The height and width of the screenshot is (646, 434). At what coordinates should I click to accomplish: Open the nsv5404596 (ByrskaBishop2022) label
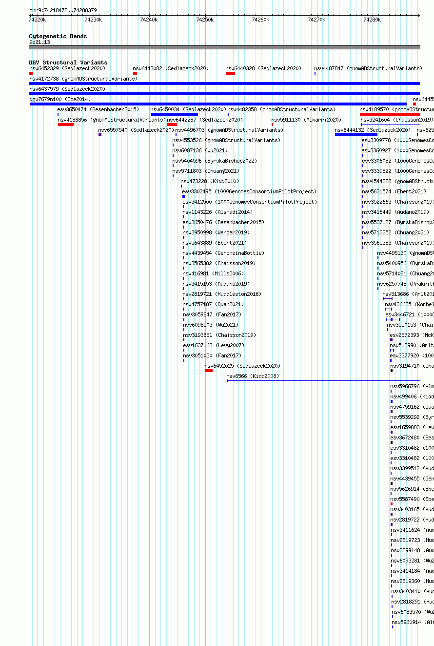pyautogui.click(x=215, y=161)
